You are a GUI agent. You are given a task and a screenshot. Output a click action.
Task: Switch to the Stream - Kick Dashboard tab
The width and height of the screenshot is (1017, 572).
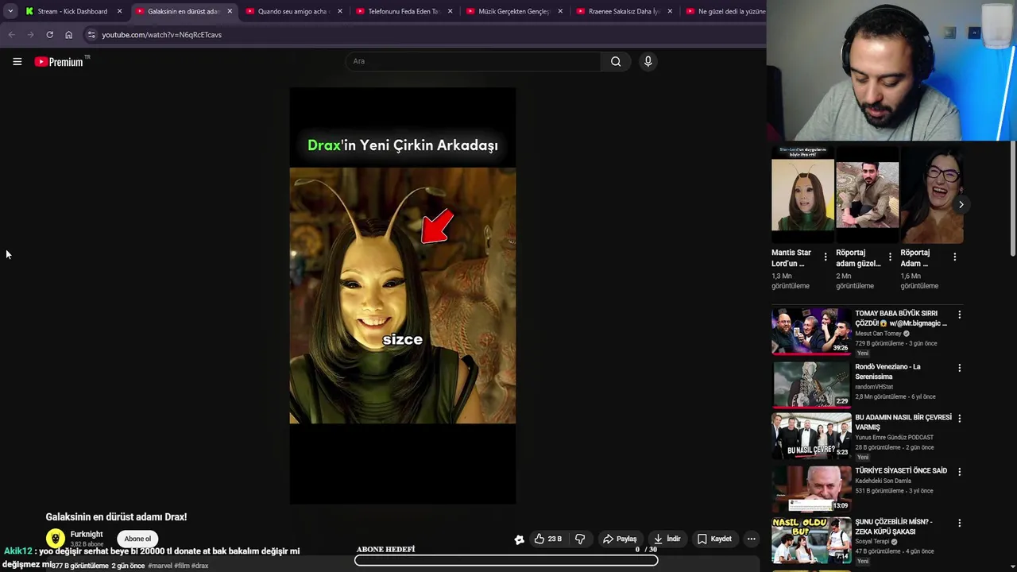72,11
